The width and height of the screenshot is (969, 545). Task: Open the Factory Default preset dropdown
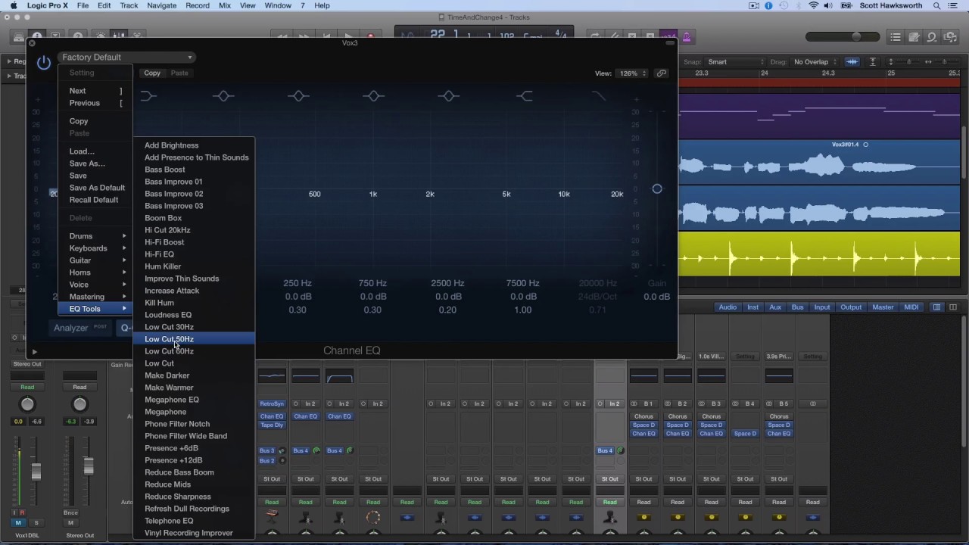(126, 57)
